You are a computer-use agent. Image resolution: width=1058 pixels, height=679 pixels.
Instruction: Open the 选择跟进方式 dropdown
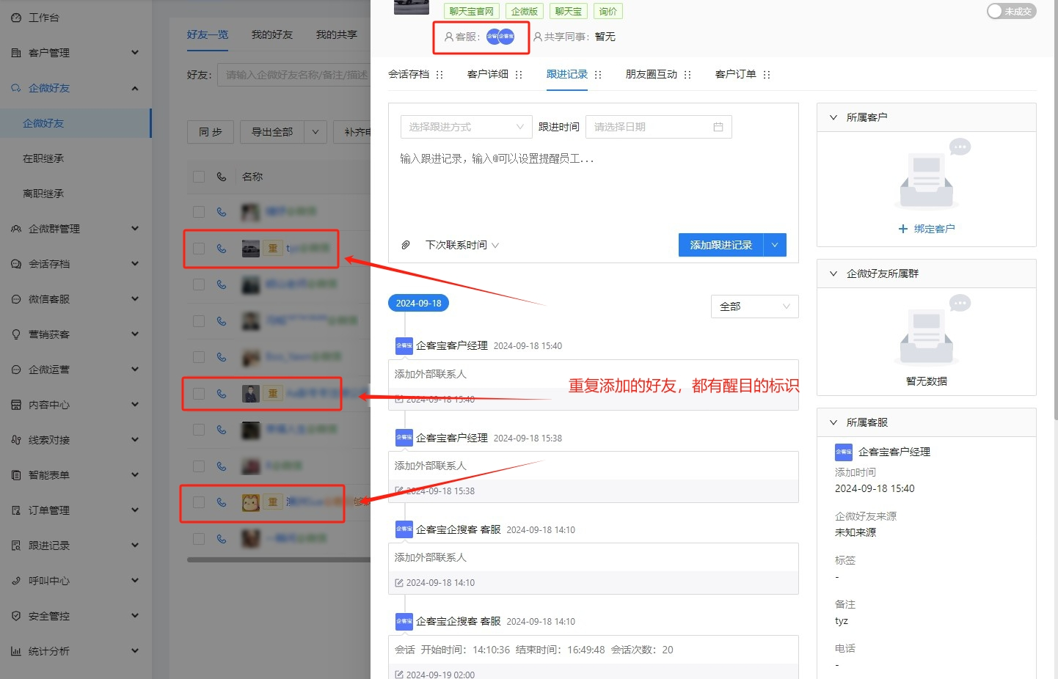pyautogui.click(x=466, y=127)
